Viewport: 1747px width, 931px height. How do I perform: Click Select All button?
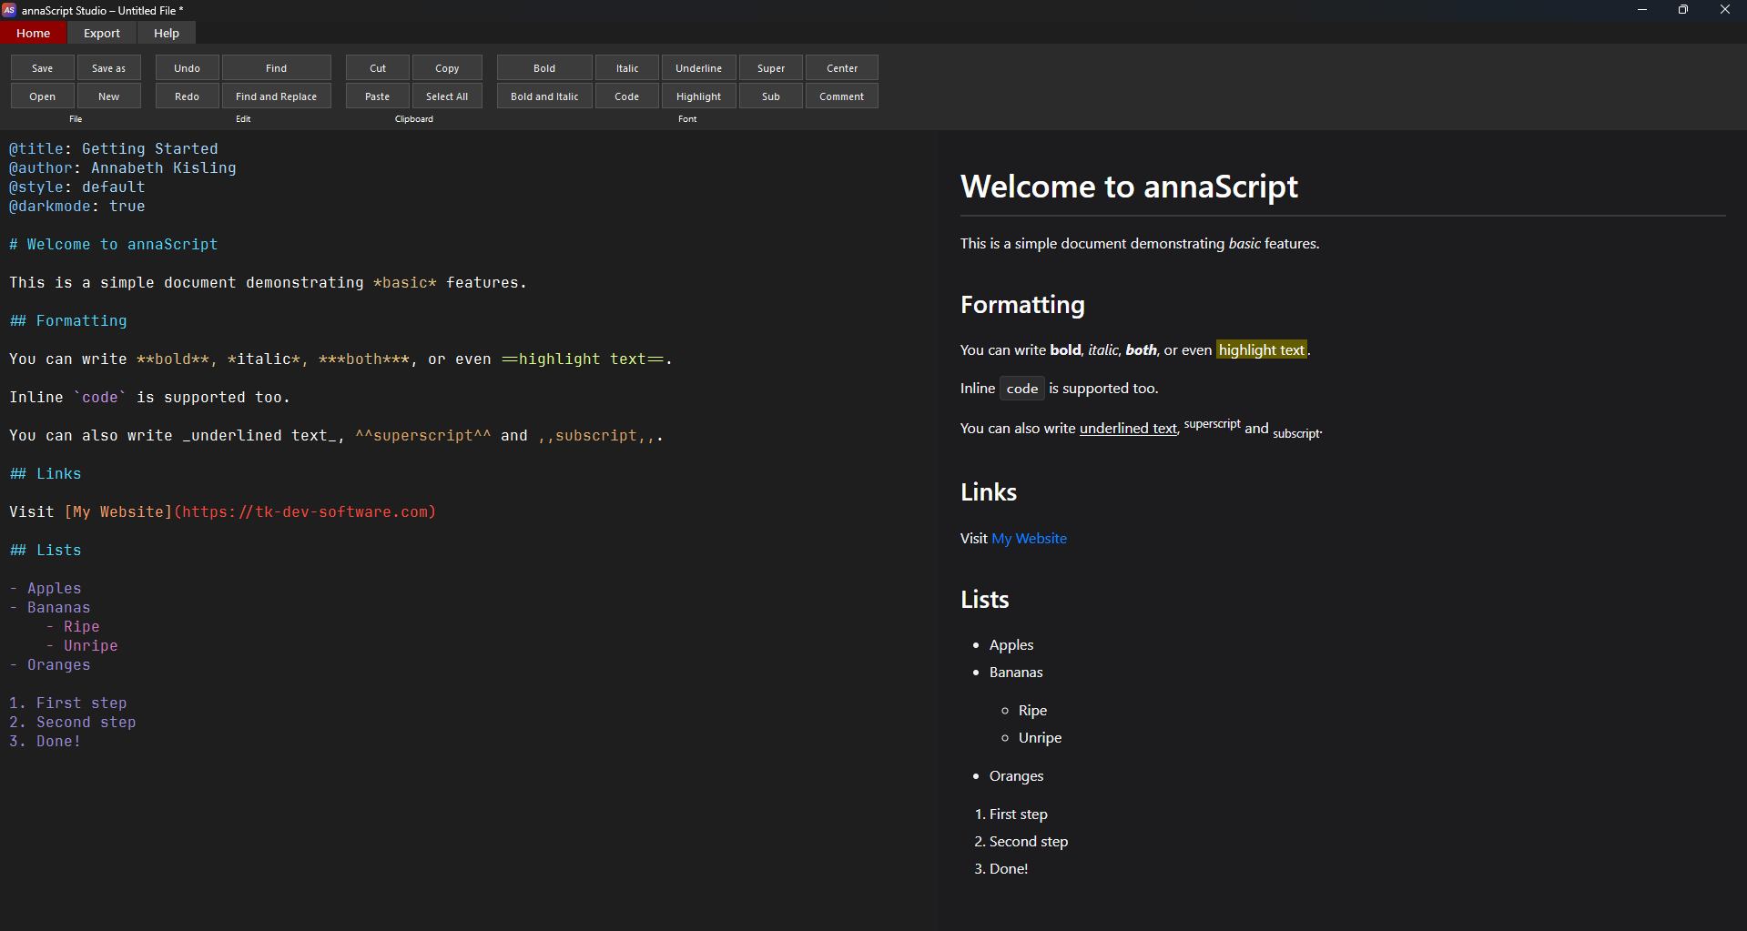click(447, 96)
